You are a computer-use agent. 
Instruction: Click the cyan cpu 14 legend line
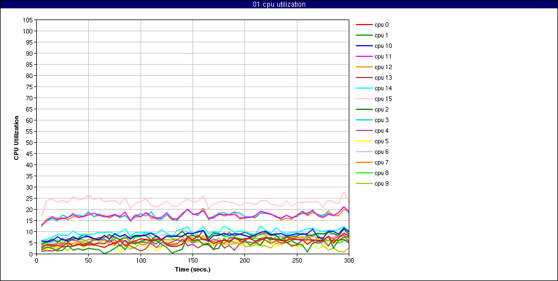[x=364, y=88]
